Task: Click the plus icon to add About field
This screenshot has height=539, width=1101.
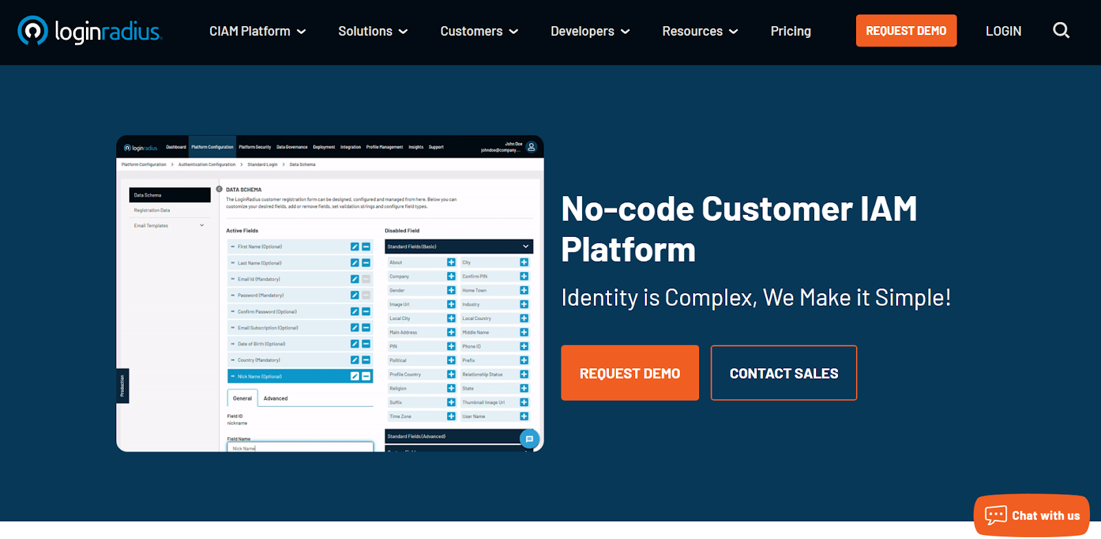Action: pyautogui.click(x=451, y=262)
